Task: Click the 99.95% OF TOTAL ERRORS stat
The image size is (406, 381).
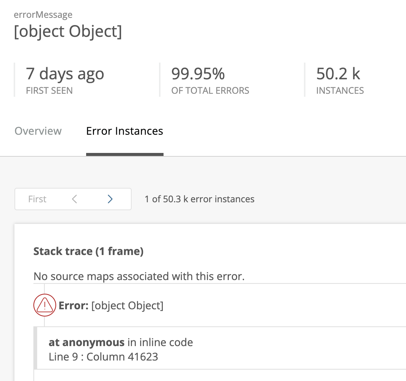Action: click(210, 80)
